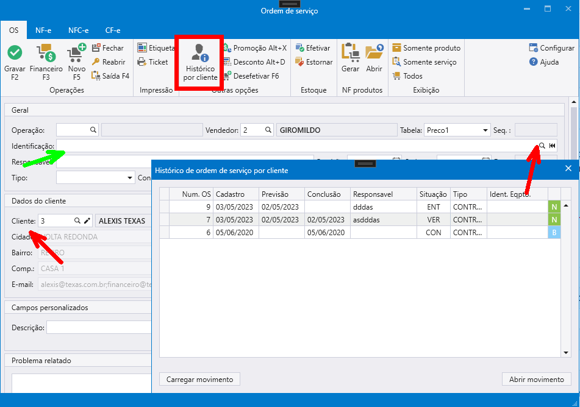Click the pencil edit icon beside Cliente

coord(87,221)
